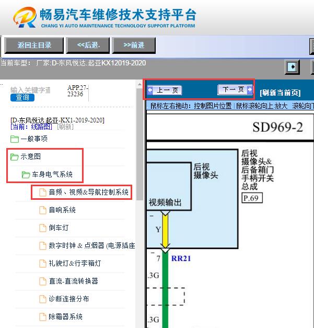Click the blue 查询 search button
Viewport: 314px width, 328px height.
coord(22,97)
